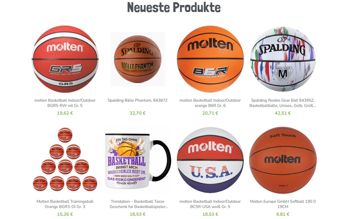Select the orange molten B6R basketball image

(x=210, y=59)
